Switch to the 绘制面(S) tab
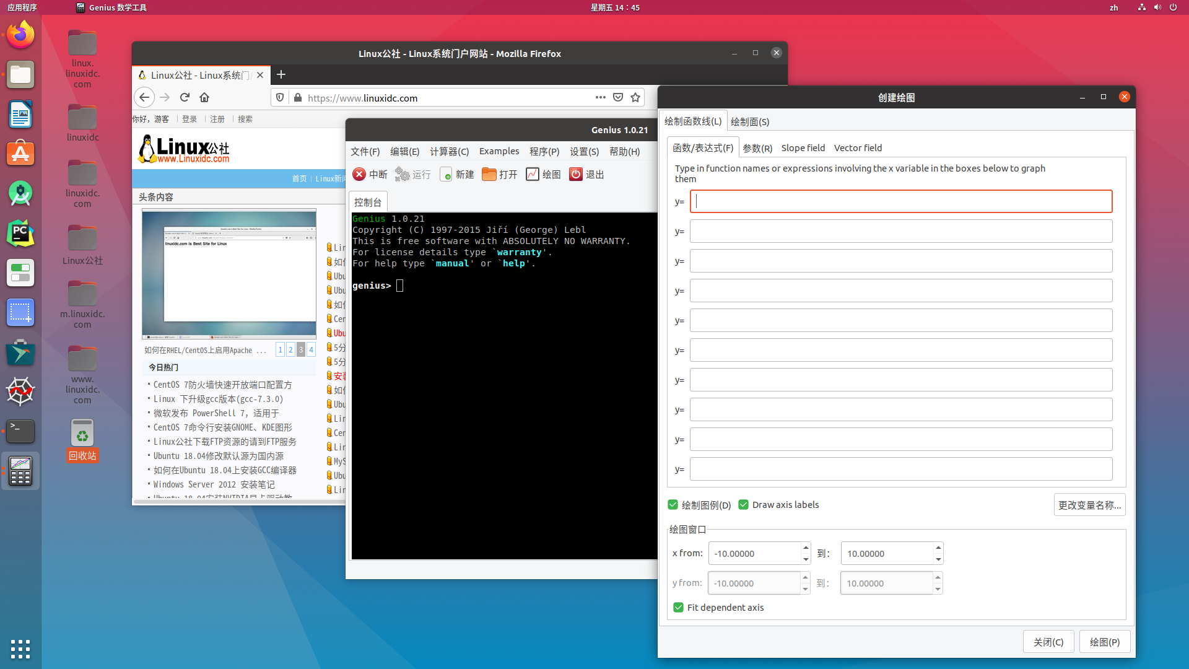Image resolution: width=1189 pixels, height=669 pixels. point(749,121)
